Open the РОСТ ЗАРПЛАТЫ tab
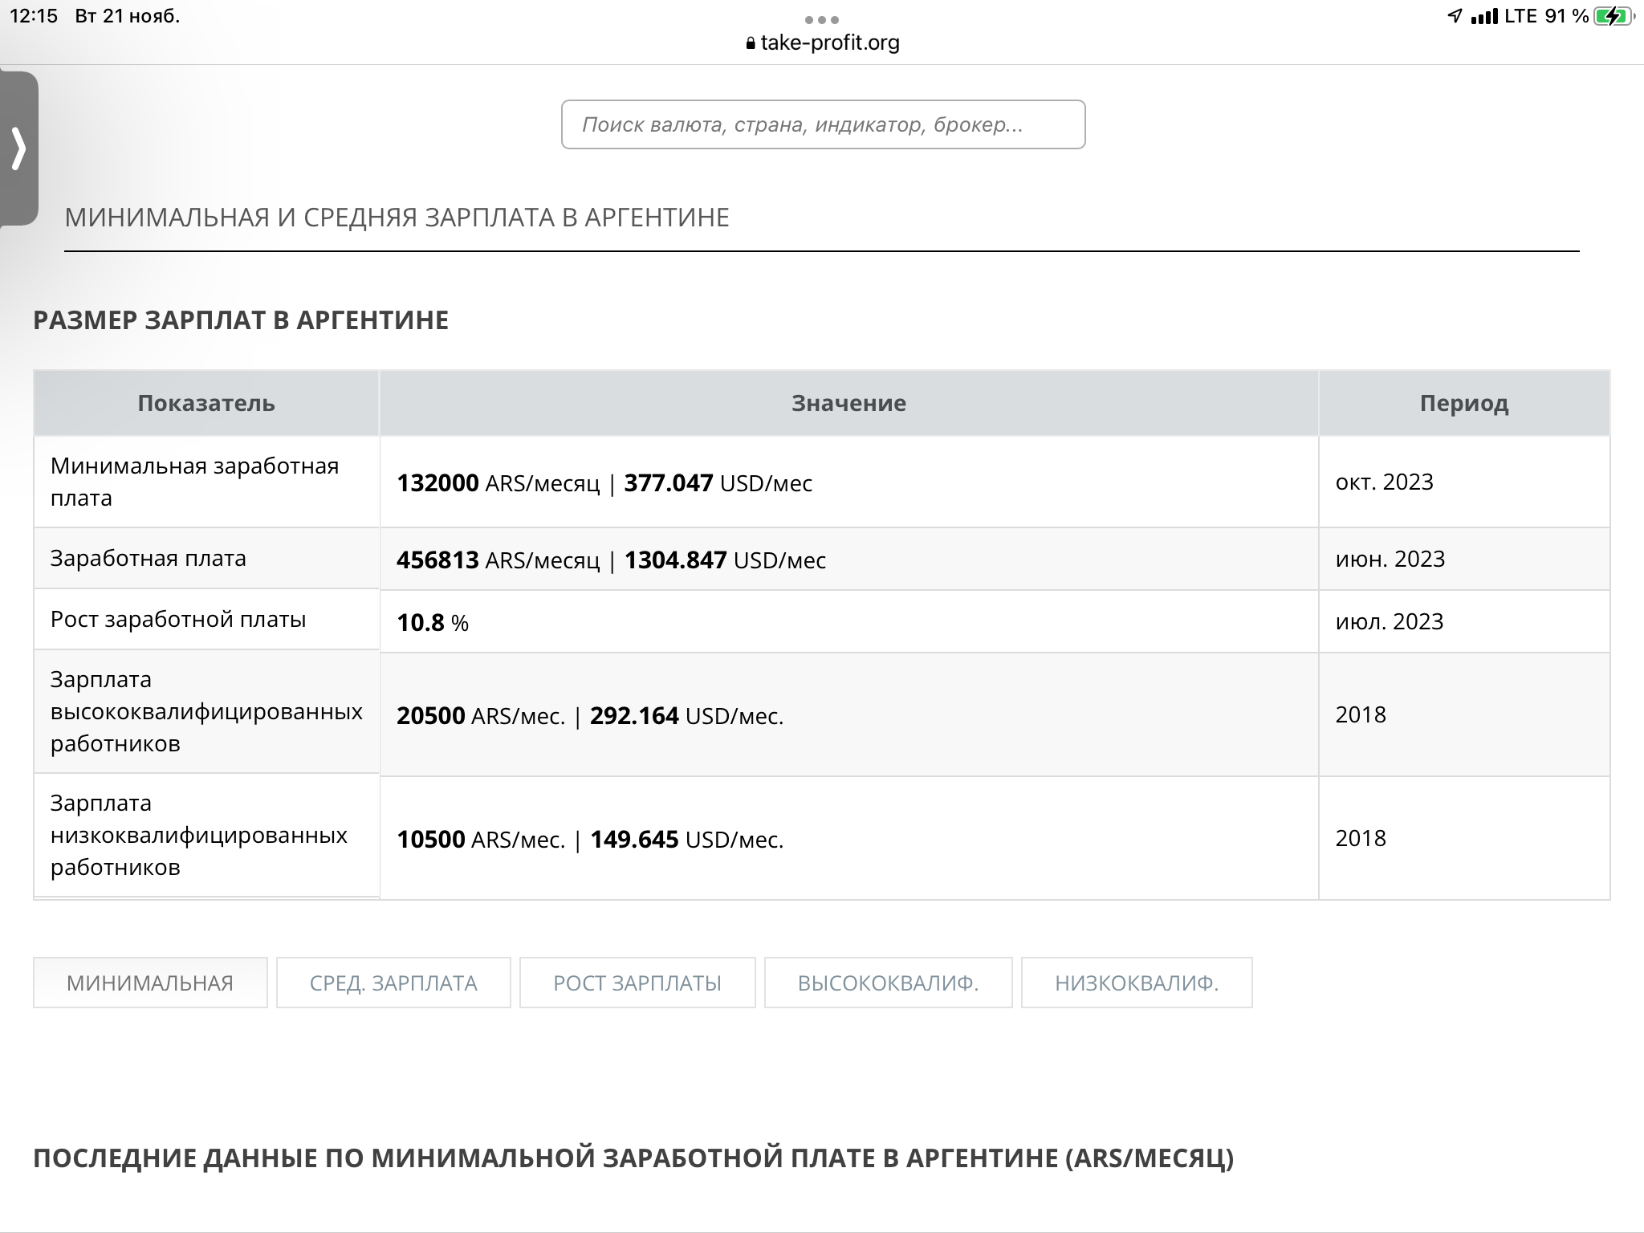Viewport: 1644px width, 1233px height. (637, 983)
